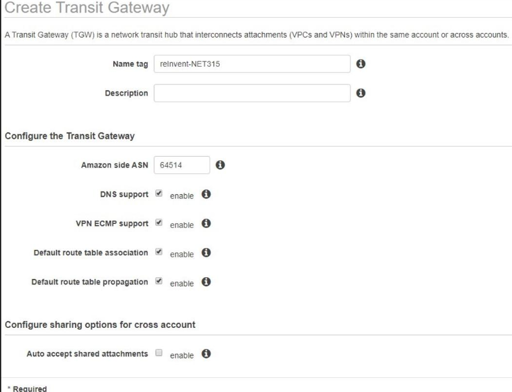Viewport: 512px width, 392px height.
Task: Show info for Default route table association
Action: (x=206, y=252)
